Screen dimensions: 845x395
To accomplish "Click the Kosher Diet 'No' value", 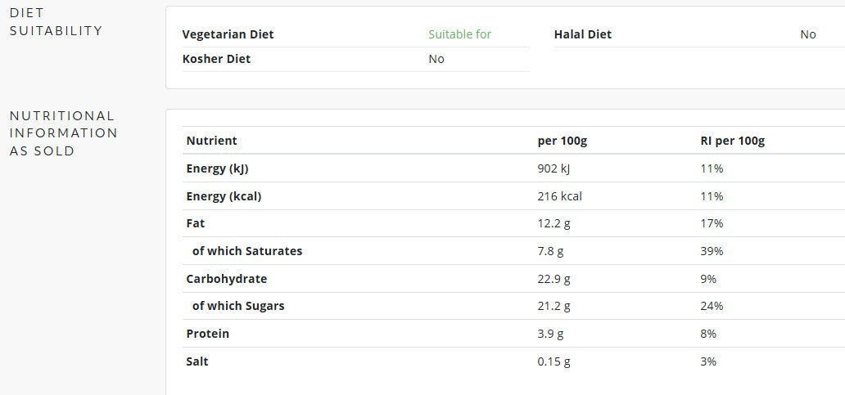I will [x=436, y=59].
